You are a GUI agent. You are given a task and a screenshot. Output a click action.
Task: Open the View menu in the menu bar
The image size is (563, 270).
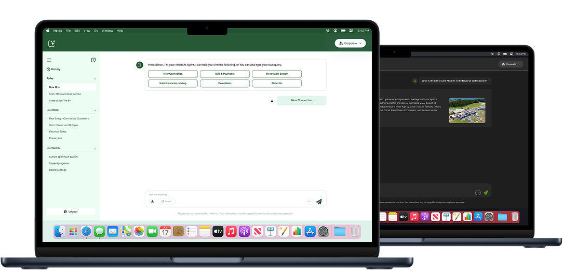coord(87,31)
